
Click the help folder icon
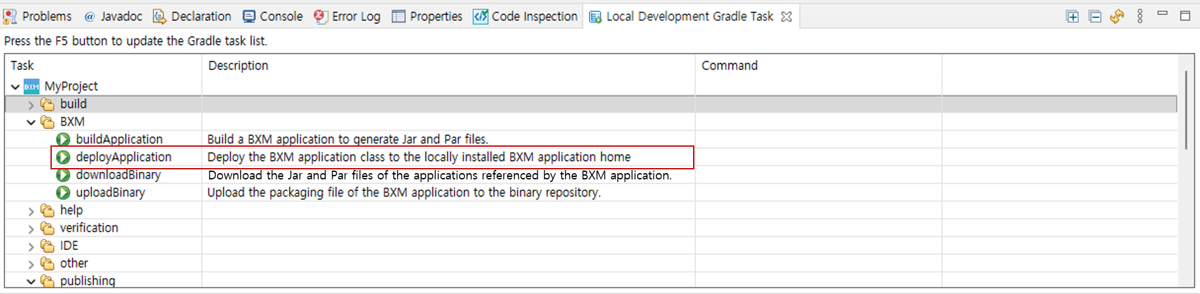pos(47,210)
